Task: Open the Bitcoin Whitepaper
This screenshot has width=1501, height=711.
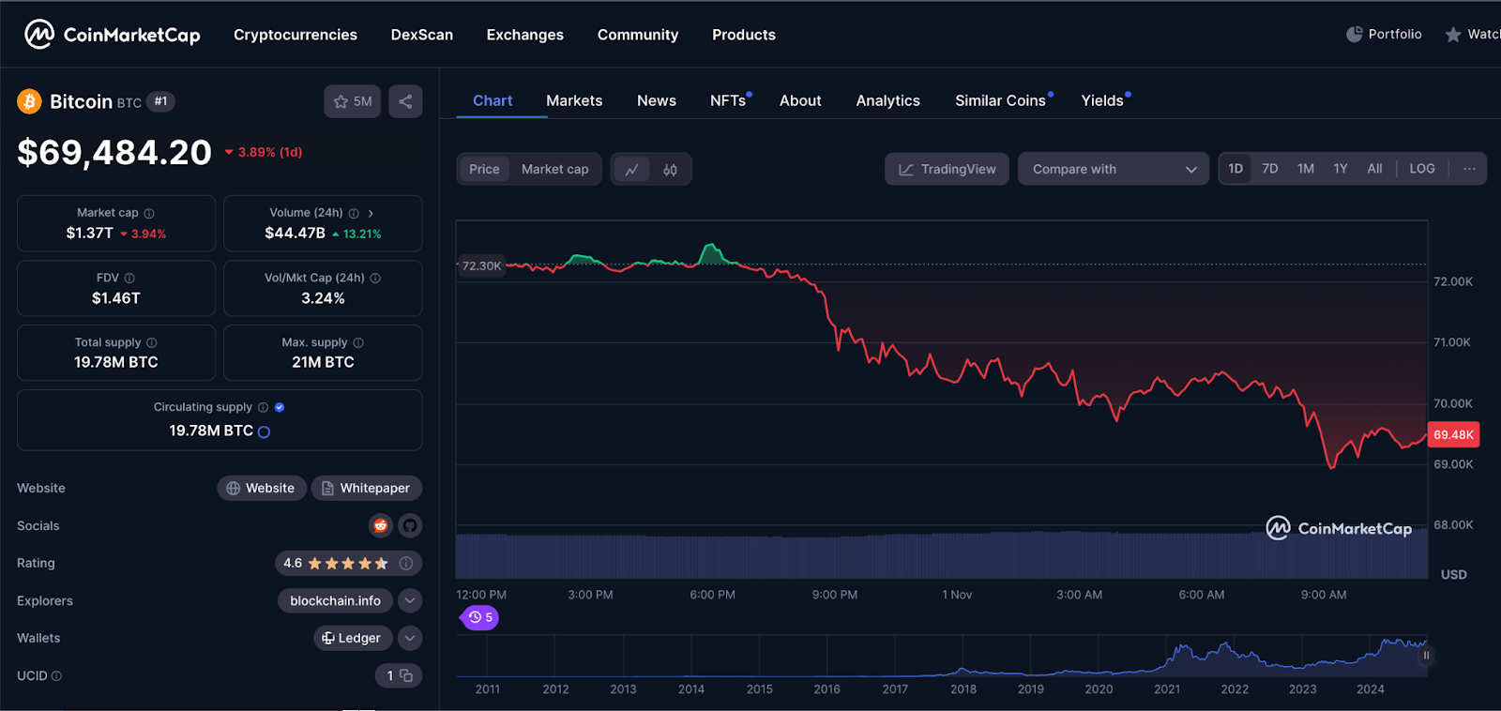Action: click(367, 488)
